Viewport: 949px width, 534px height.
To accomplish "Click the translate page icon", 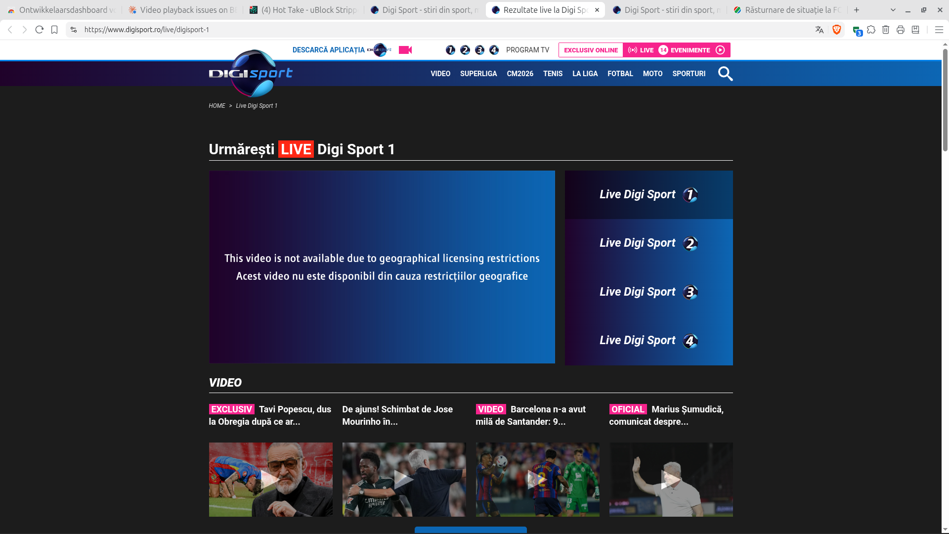I will 820,30.
